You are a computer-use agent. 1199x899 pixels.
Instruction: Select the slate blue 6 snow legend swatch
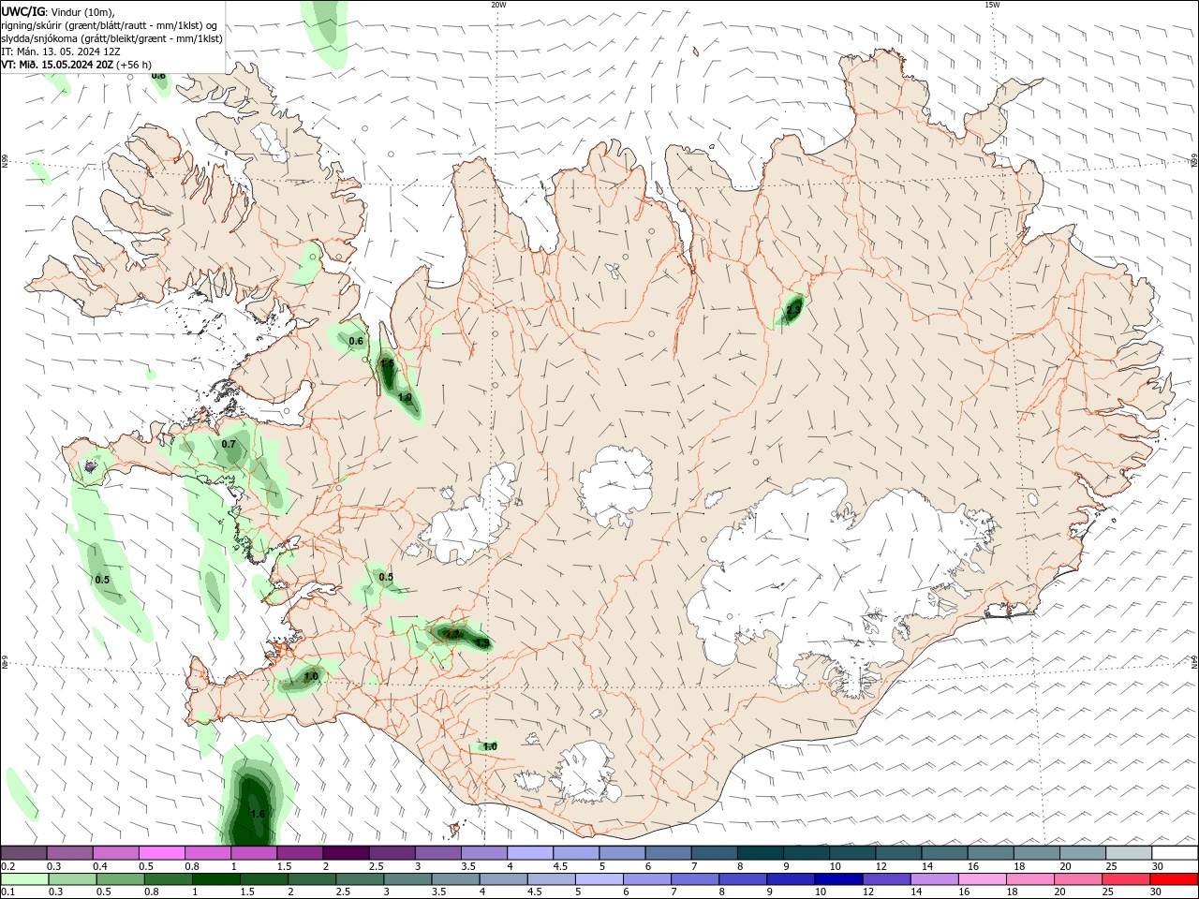click(669, 853)
